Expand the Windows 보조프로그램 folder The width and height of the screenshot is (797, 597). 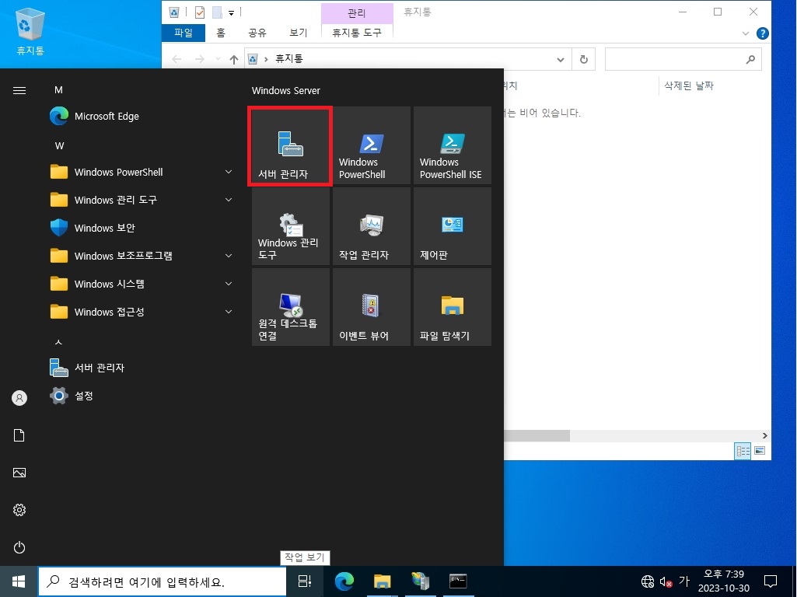pyautogui.click(x=142, y=256)
